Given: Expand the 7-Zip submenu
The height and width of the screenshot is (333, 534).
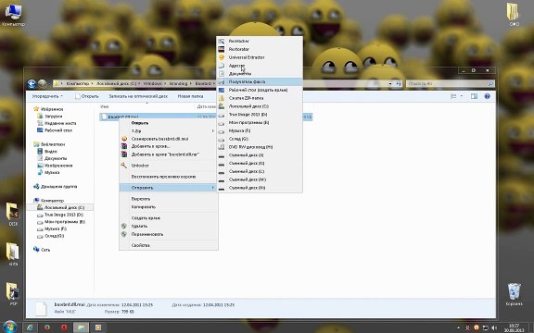Looking at the screenshot, I should pos(168,130).
